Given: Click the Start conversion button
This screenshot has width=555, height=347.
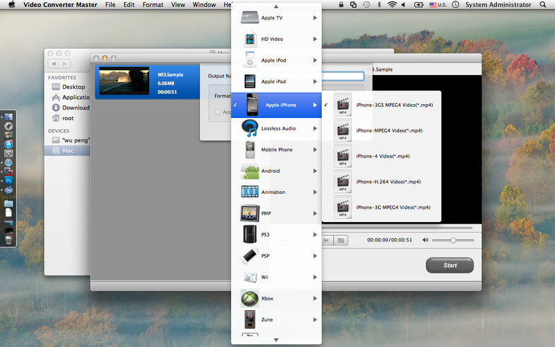Looking at the screenshot, I should 450,265.
